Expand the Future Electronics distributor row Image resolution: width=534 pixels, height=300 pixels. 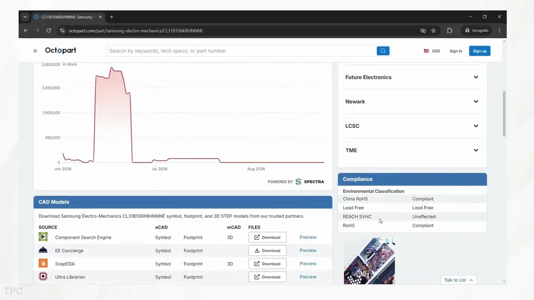(x=412, y=77)
